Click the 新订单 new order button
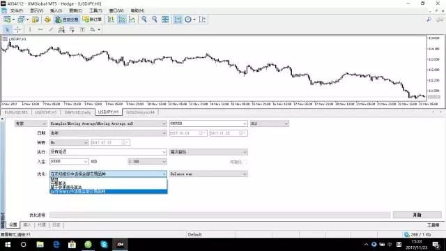 (92, 20)
